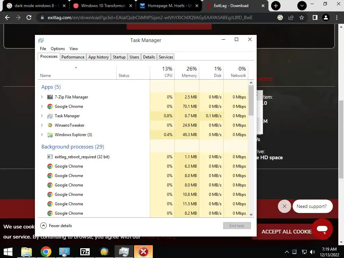Show hidden system tray icons
Viewport: 344px width, 258px height.
tap(287, 252)
